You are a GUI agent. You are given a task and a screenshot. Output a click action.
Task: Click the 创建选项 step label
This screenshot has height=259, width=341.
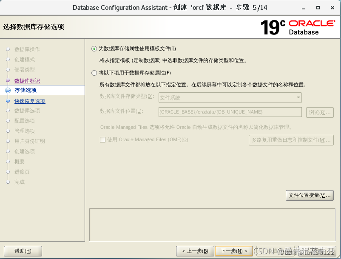pyautogui.click(x=25, y=151)
